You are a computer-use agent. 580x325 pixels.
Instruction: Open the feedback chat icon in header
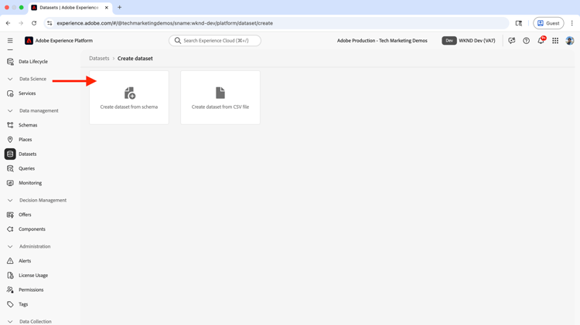[x=512, y=41]
